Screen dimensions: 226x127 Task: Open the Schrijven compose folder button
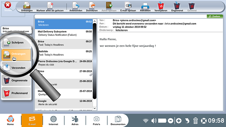click(16, 42)
